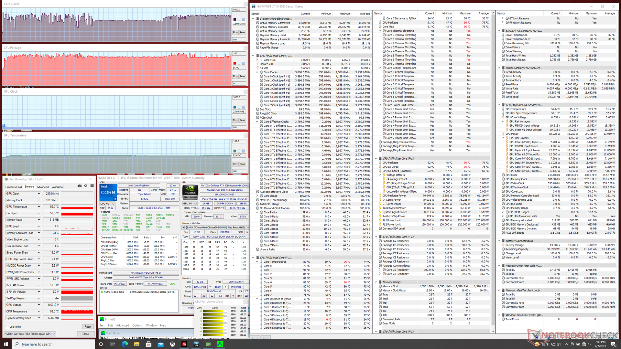Click Type here to search box
This screenshot has width=621, height=349.
tap(54, 344)
